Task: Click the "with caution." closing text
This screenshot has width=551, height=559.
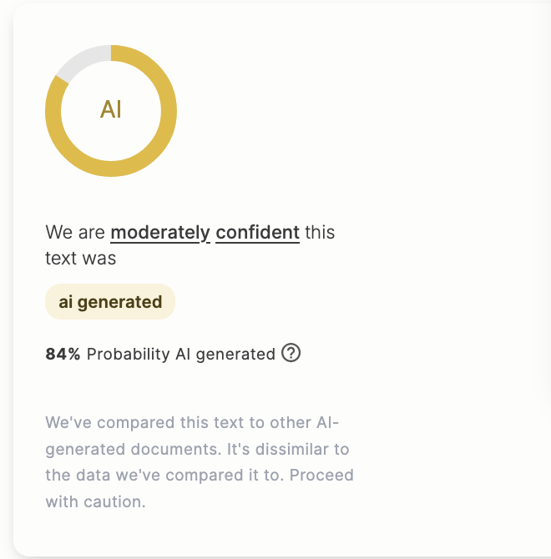Action: point(95,503)
